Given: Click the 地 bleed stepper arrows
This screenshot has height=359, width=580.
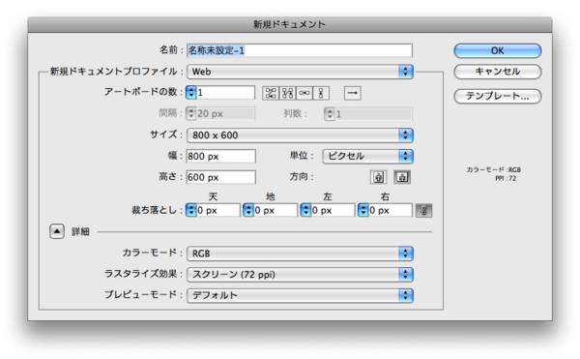Looking at the screenshot, I should click(x=248, y=211).
